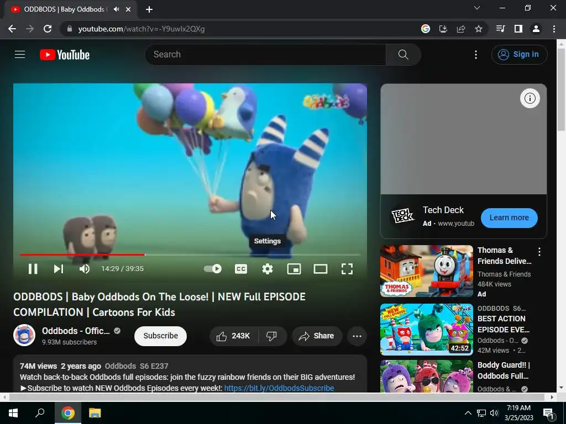Open system volume icon in tray
566x424 pixels.
coord(494,413)
